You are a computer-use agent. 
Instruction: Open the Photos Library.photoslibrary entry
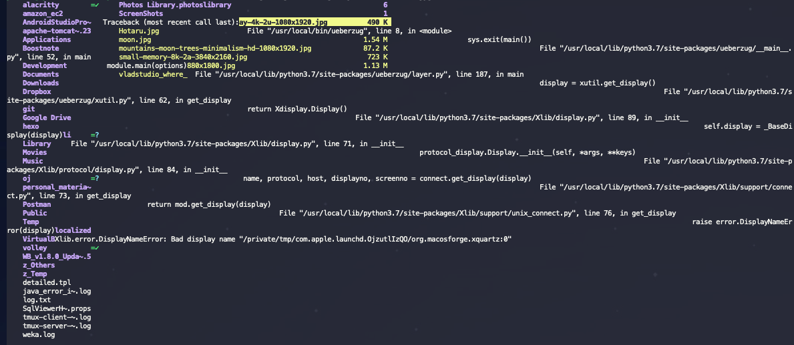click(175, 5)
